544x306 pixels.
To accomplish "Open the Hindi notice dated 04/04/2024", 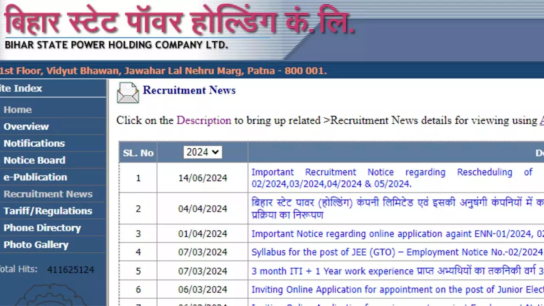I will tap(397, 209).
